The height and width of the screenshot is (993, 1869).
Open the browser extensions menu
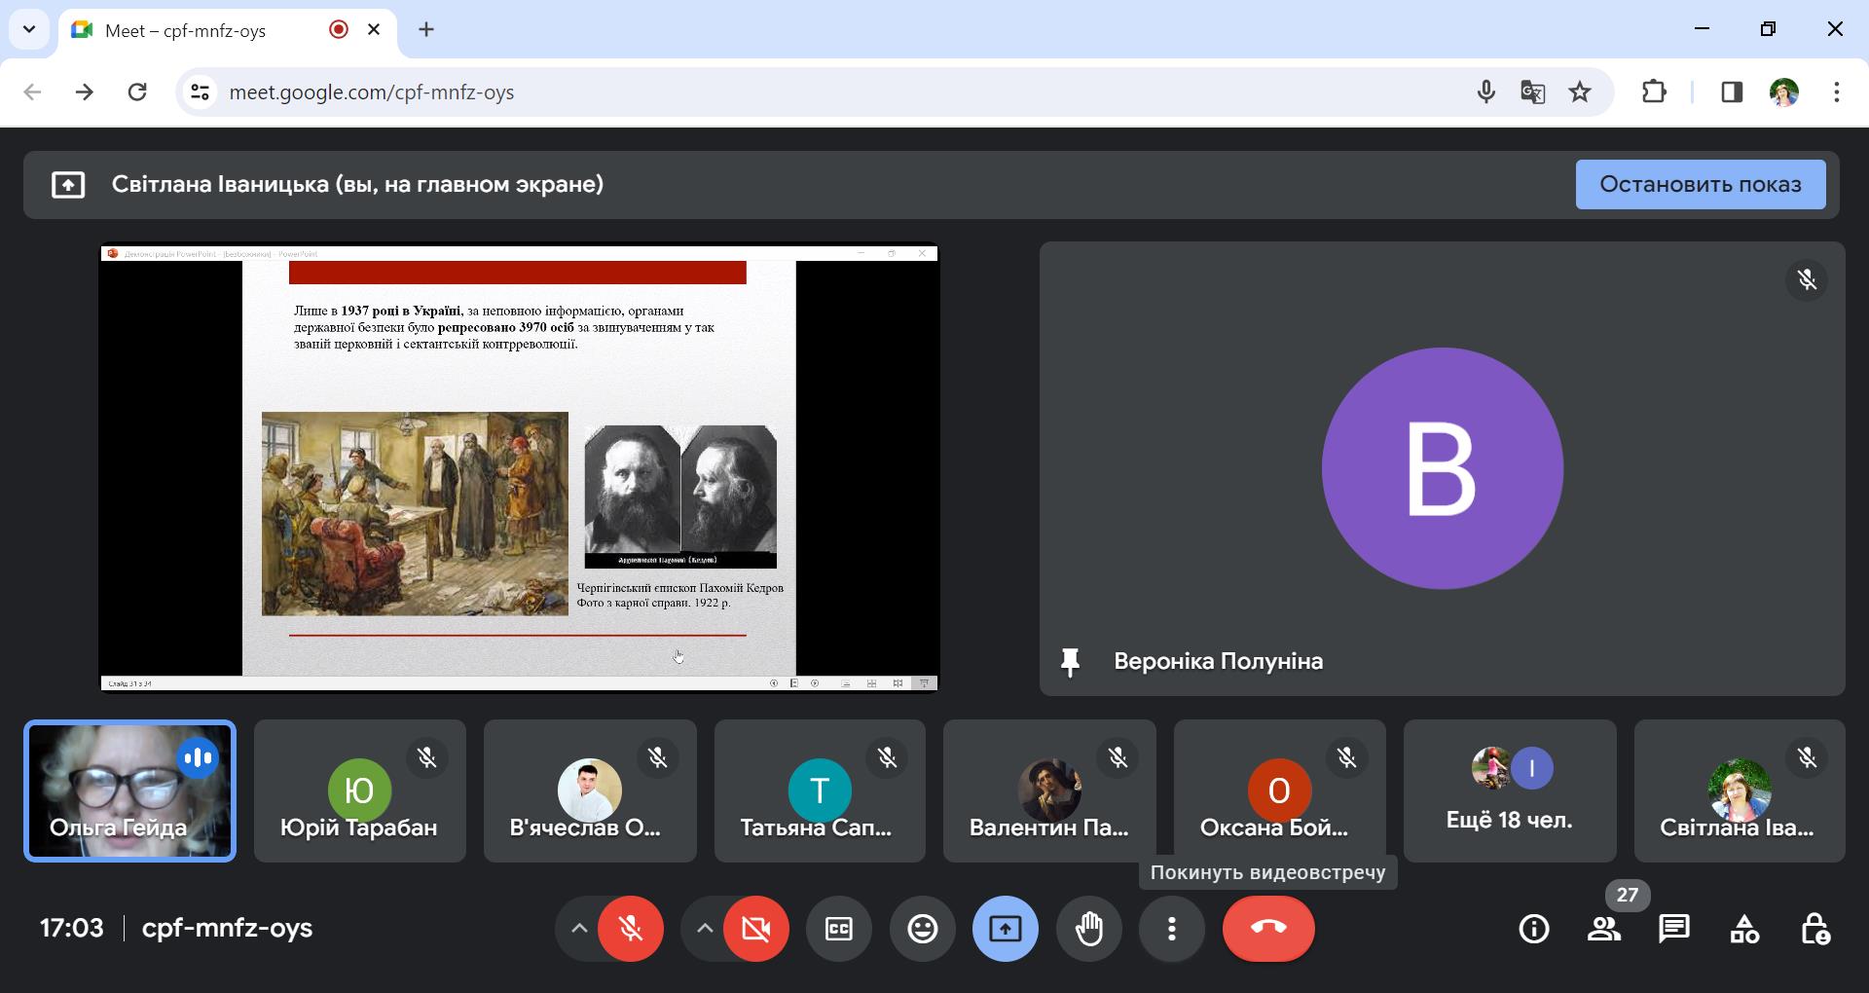pyautogui.click(x=1654, y=92)
